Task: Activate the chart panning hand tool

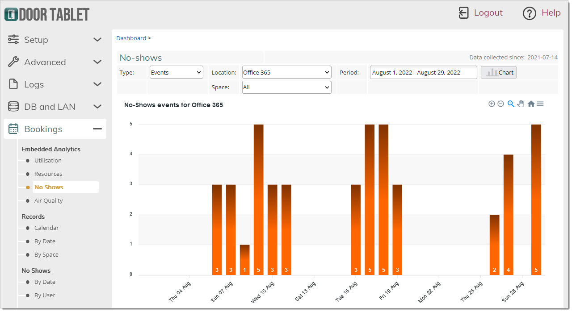Action: pos(521,104)
